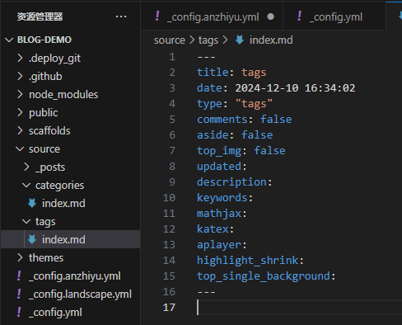Expand the _posts folder
Screen dimensions: 402x325
click(x=26, y=167)
